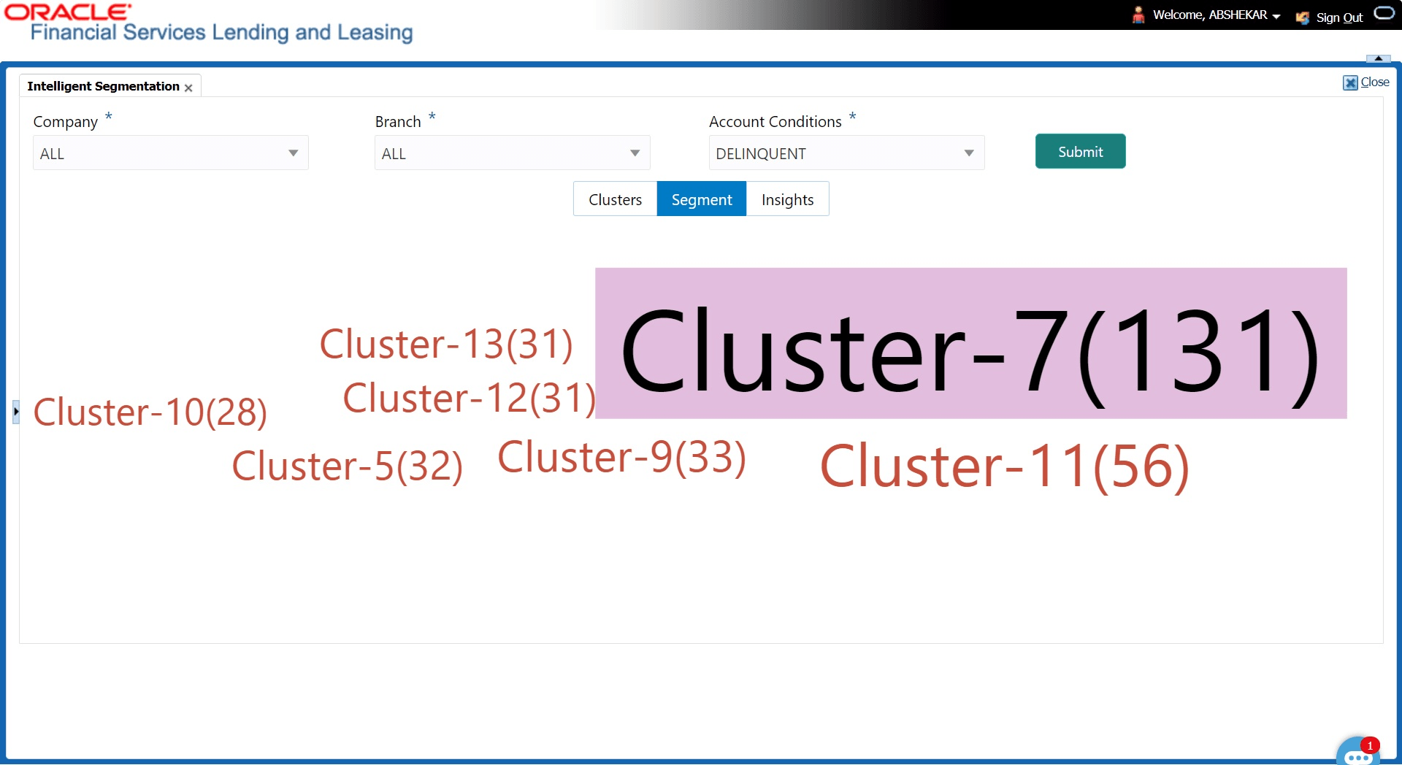Click the blue X icon next to Close
The width and height of the screenshot is (1402, 765).
[x=1350, y=82]
